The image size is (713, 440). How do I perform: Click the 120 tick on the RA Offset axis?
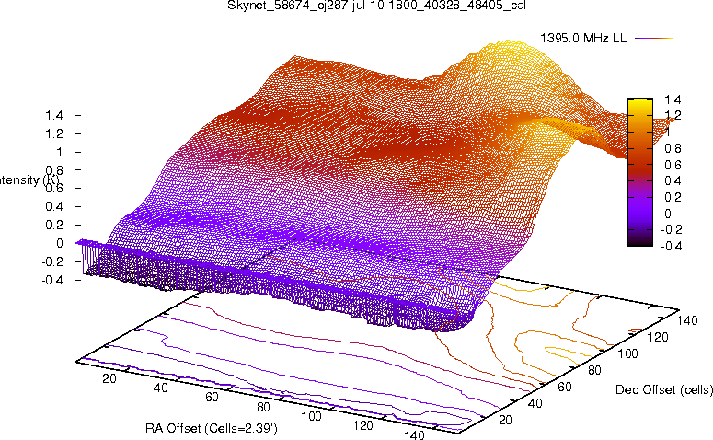(x=362, y=425)
